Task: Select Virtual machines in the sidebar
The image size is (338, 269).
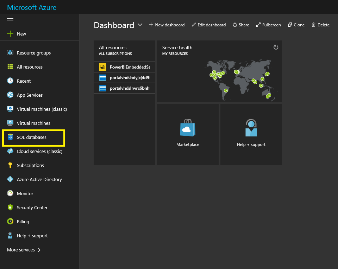Action: pyautogui.click(x=33, y=123)
